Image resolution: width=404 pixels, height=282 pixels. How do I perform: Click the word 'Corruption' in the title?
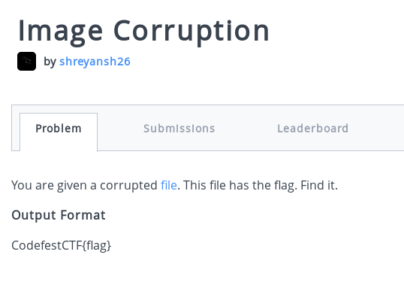[191, 32]
